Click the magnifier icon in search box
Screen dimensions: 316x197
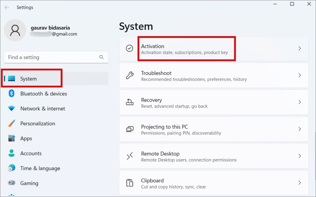pos(101,57)
